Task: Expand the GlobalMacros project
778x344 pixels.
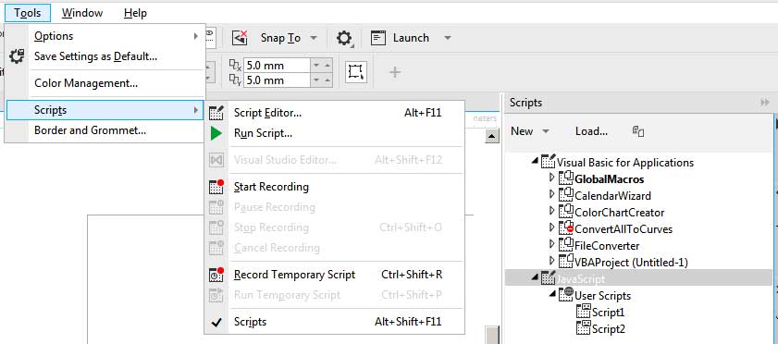Action: (551, 178)
